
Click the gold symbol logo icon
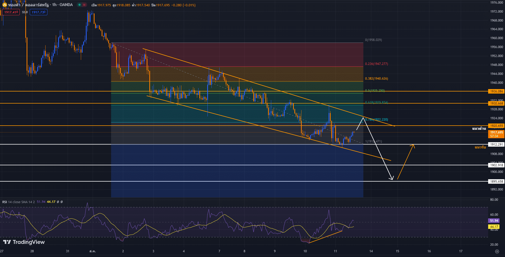(4, 5)
